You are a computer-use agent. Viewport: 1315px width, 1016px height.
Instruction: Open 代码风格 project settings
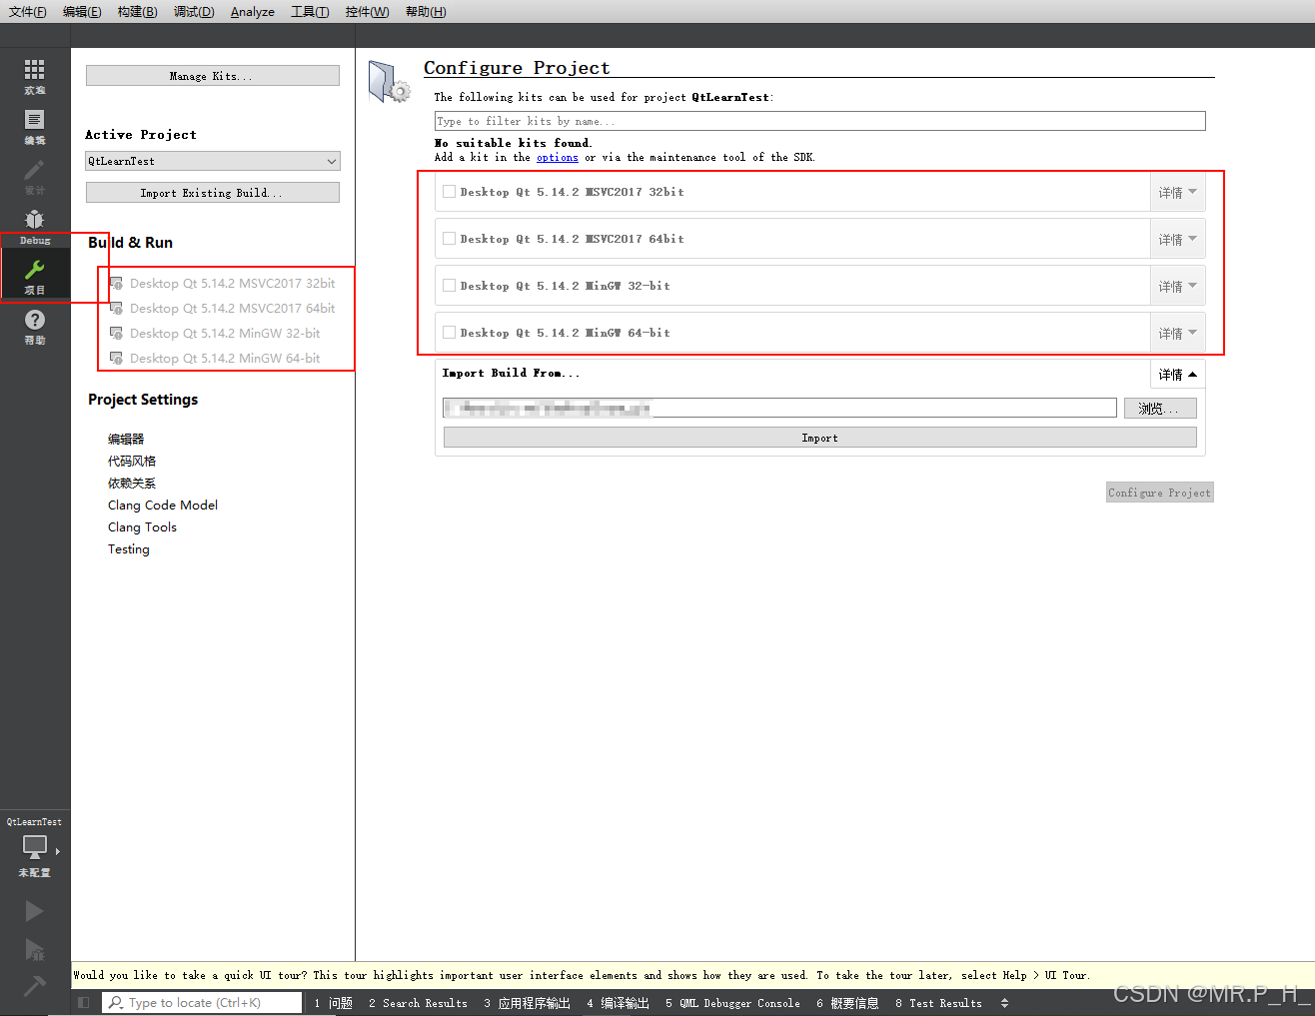132,462
